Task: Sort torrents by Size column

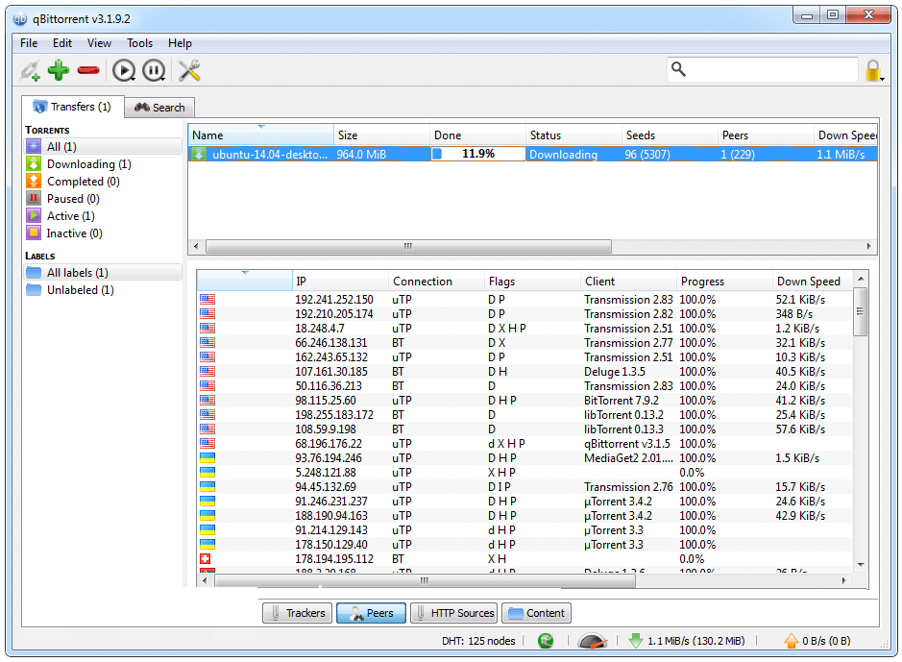Action: [382, 135]
